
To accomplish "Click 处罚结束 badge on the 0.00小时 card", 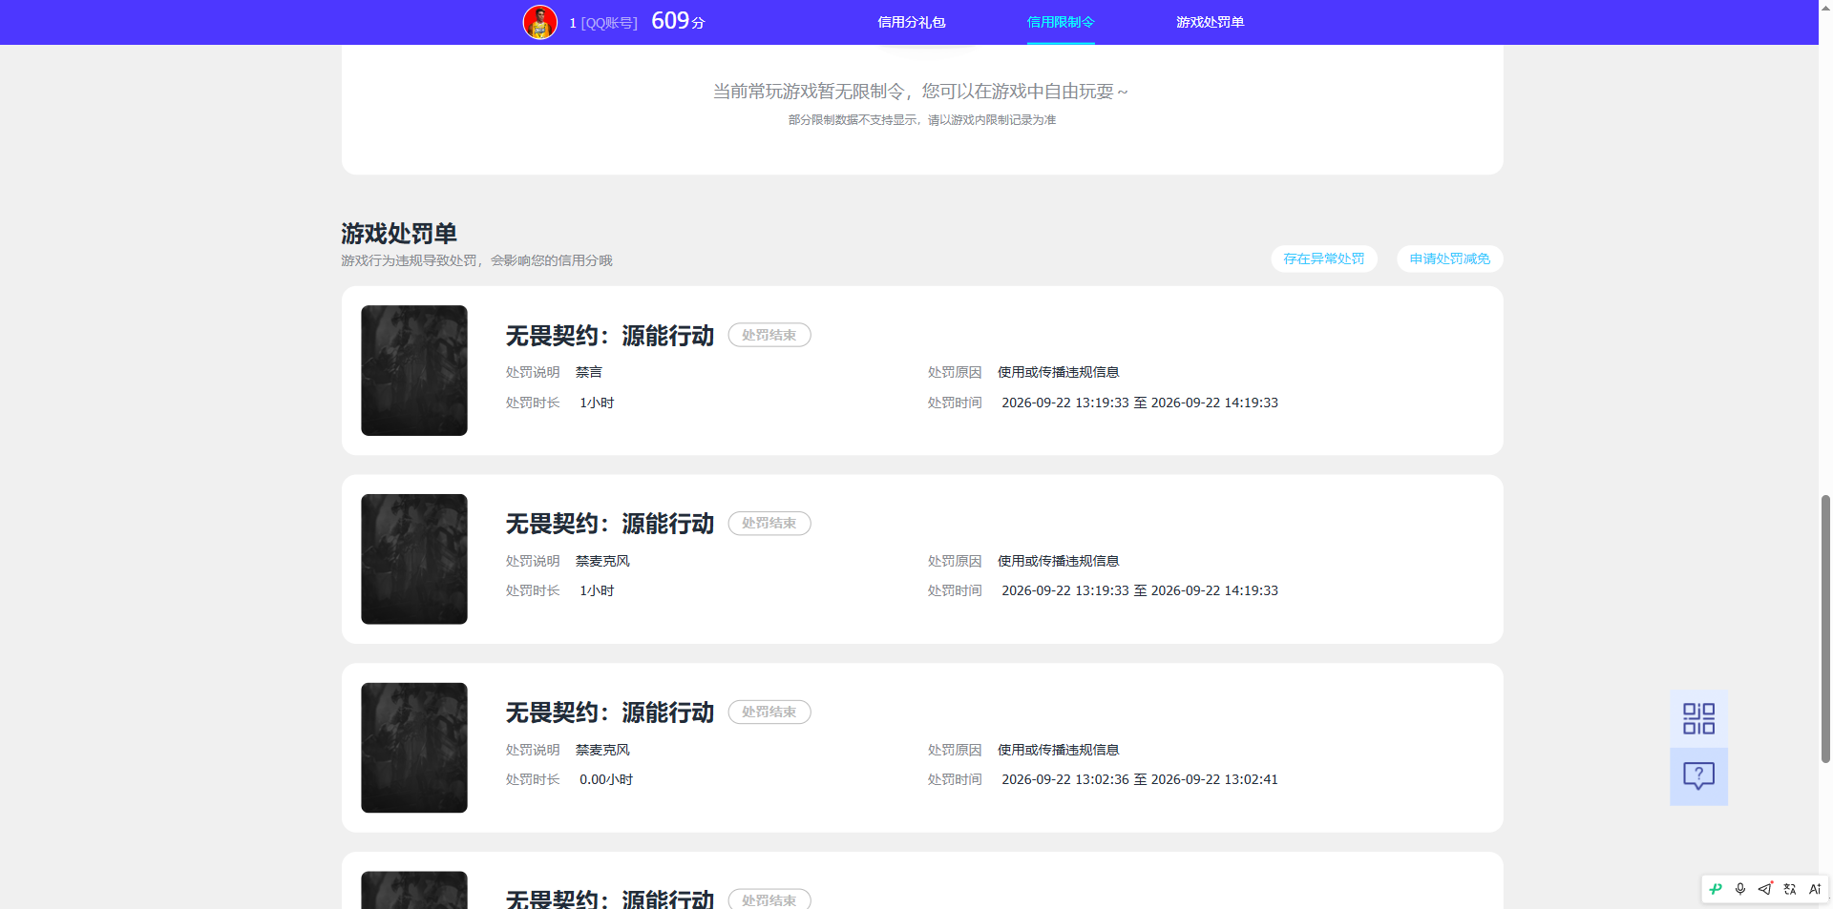I will (x=769, y=713).
